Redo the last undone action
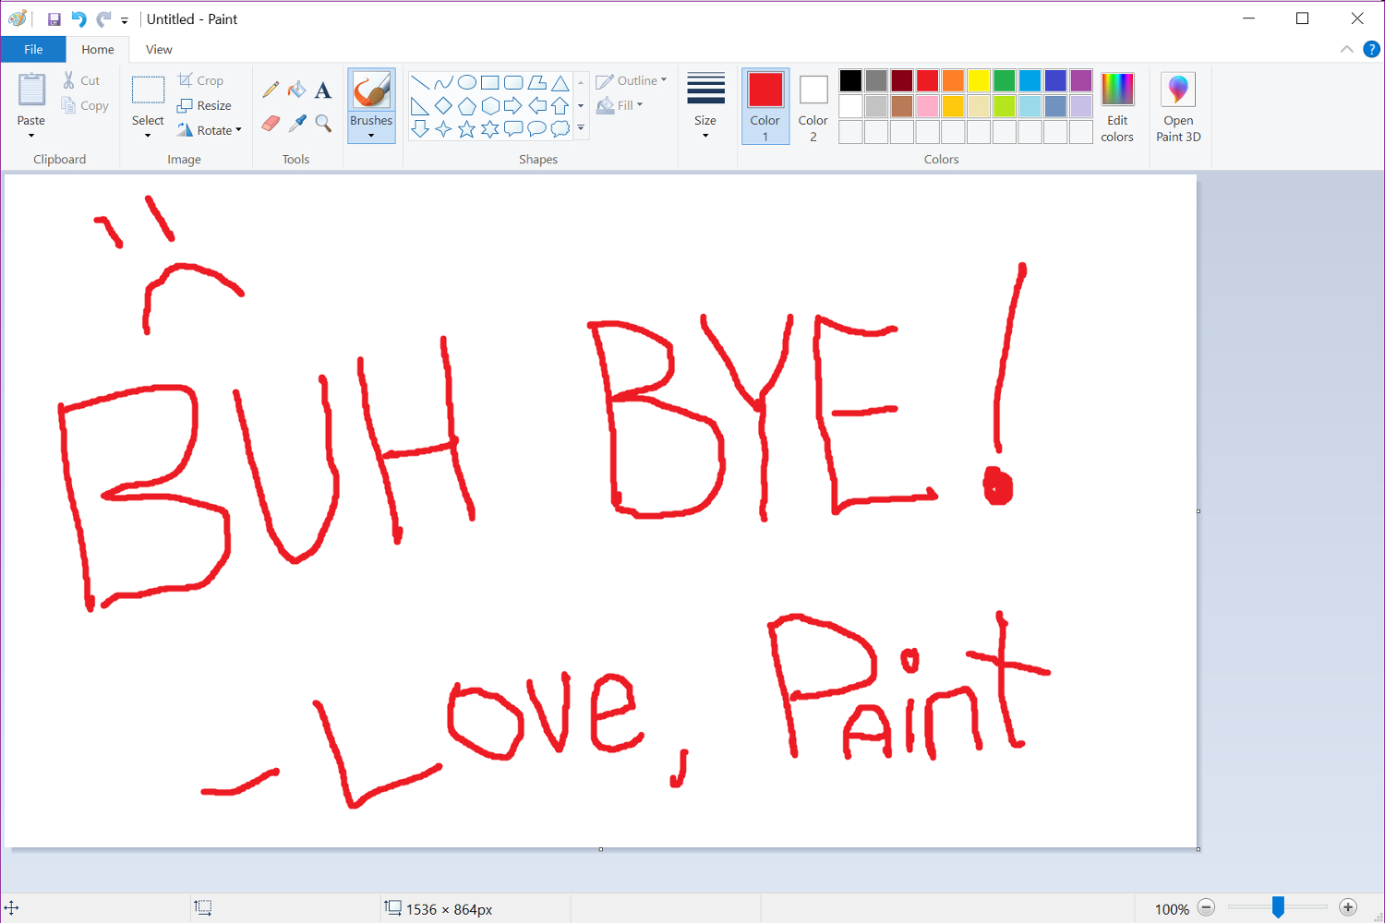 tap(103, 19)
